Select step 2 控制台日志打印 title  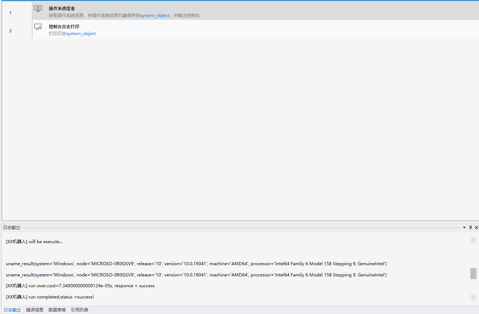(x=64, y=27)
